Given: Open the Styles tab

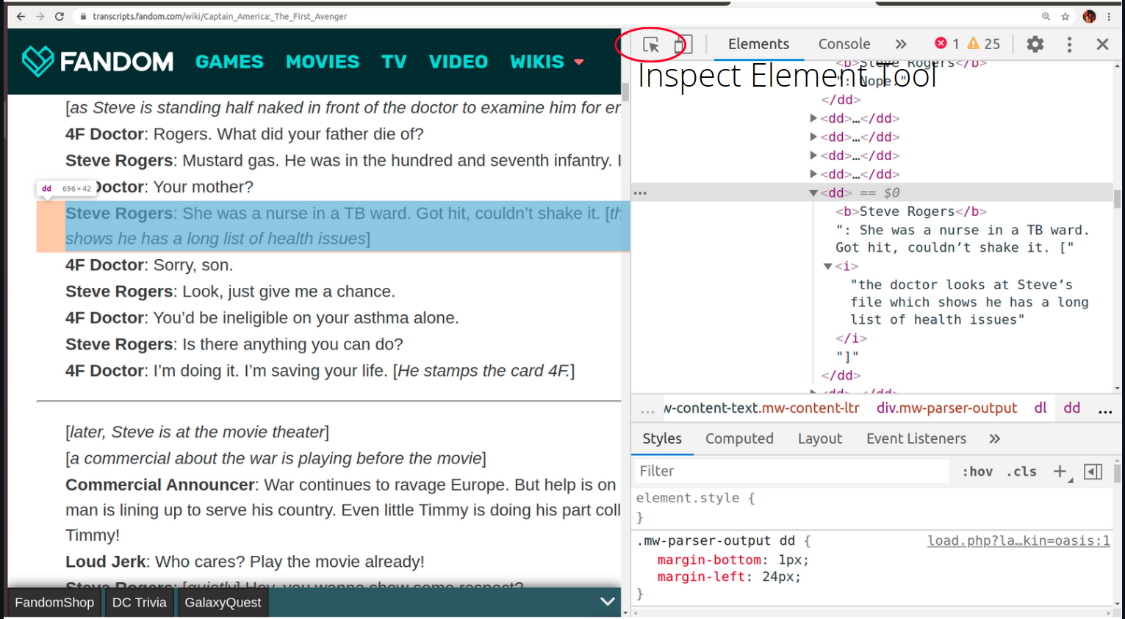Looking at the screenshot, I should pos(662,438).
